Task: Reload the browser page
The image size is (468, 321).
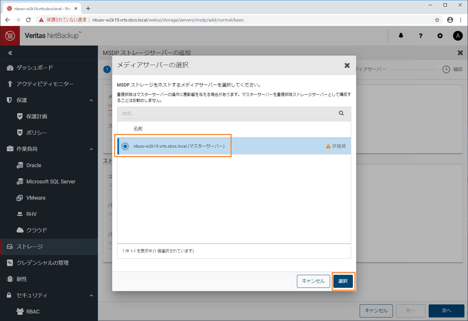Action: tap(28, 20)
